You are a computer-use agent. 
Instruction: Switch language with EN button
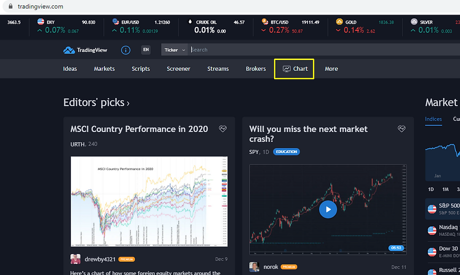[146, 49]
